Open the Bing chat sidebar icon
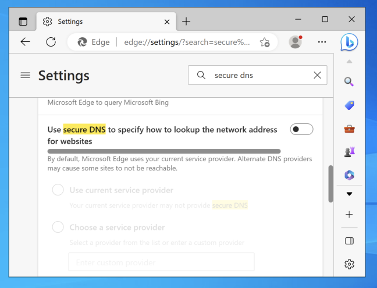Screen dimensions: 377x288 tap(349, 42)
